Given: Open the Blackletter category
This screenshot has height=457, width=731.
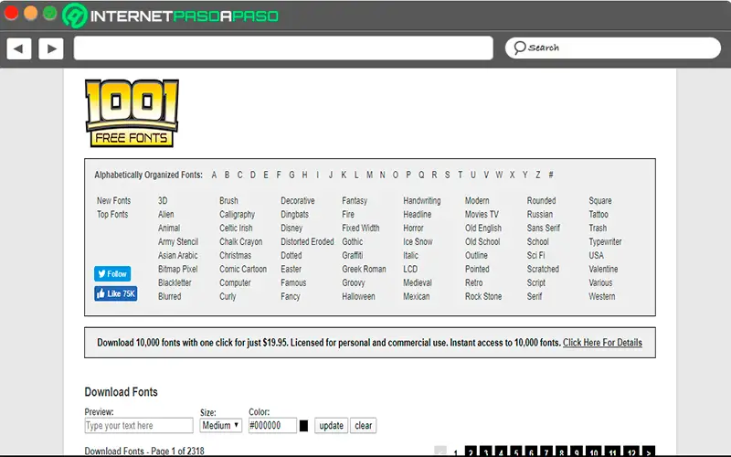Looking at the screenshot, I should point(175,282).
